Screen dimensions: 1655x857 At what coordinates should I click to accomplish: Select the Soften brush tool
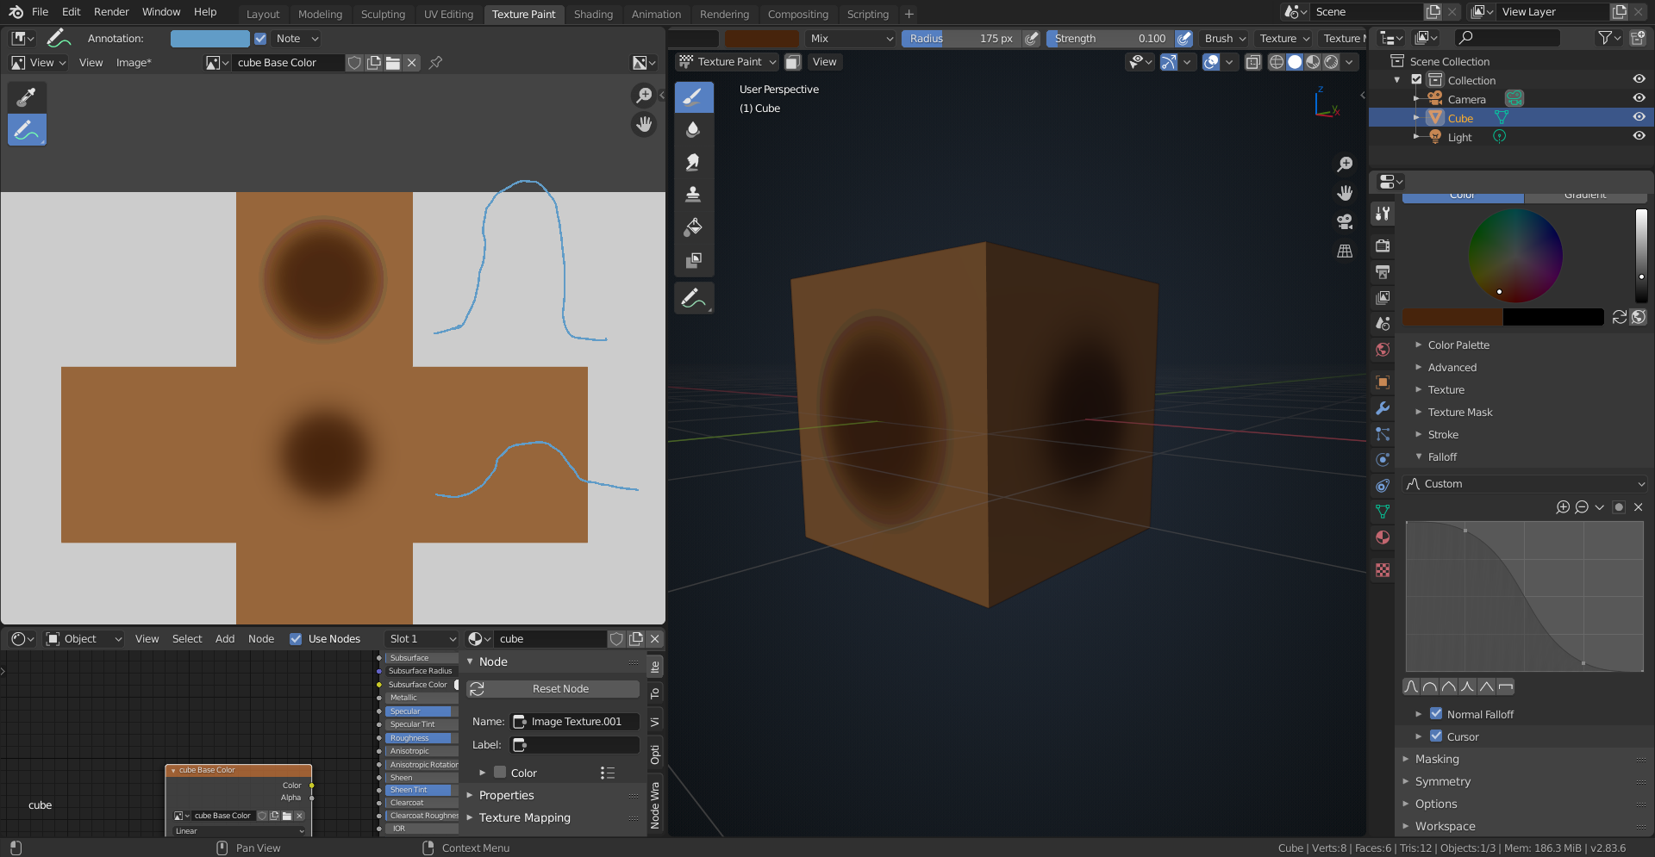pyautogui.click(x=693, y=130)
